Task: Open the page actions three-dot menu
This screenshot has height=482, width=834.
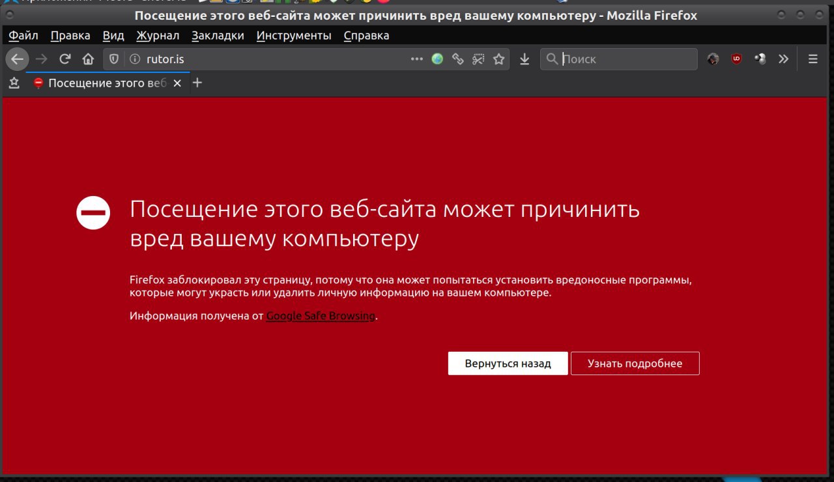Action: [x=417, y=59]
